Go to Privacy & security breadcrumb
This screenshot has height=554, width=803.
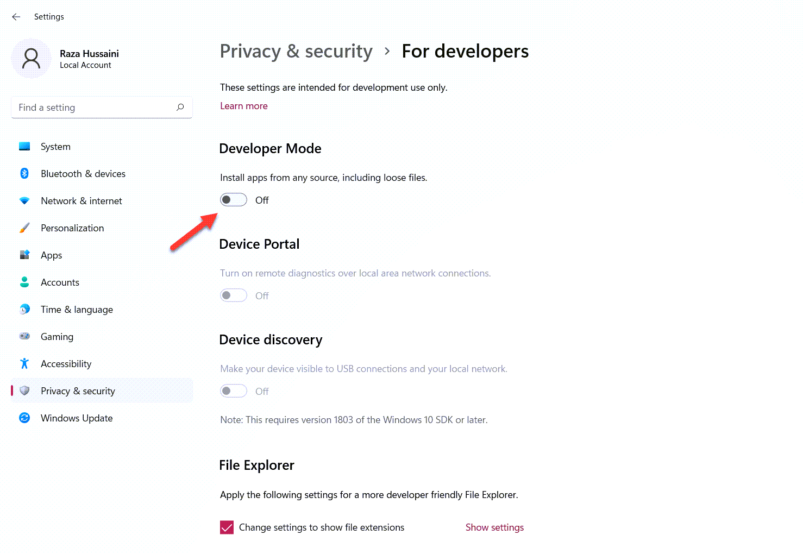[x=296, y=51]
